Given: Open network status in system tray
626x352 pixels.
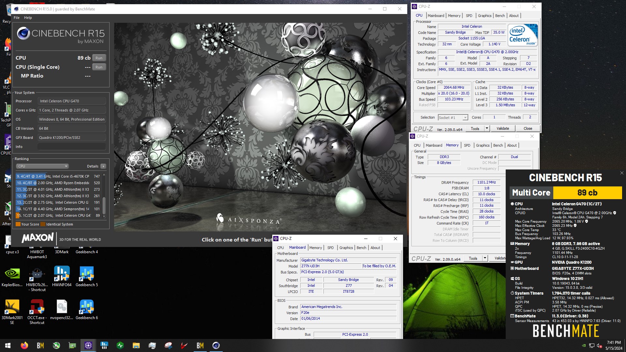Looking at the screenshot, I should pos(591,345).
